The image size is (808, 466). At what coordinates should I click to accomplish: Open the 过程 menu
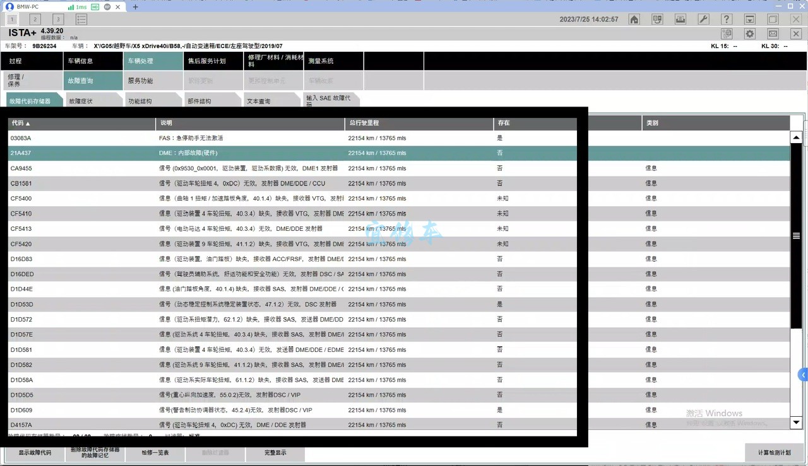tap(32, 61)
